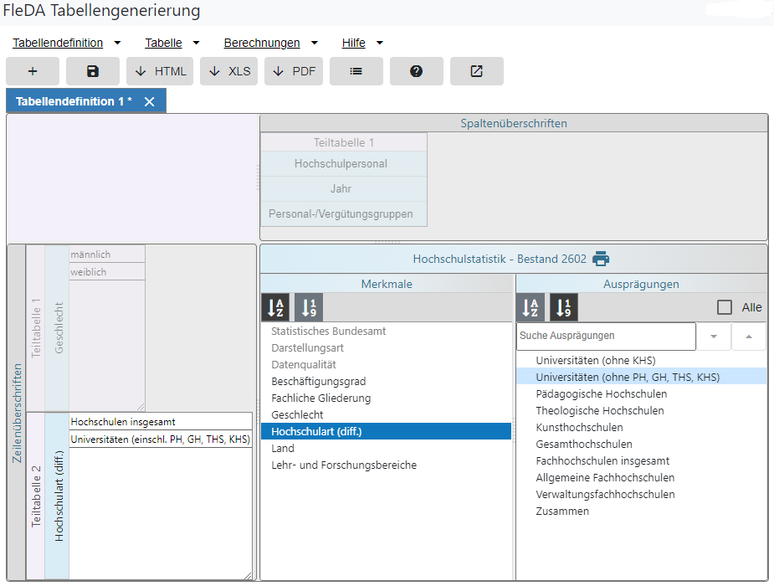Click printer icon next to Bestand 2602

[x=601, y=259]
